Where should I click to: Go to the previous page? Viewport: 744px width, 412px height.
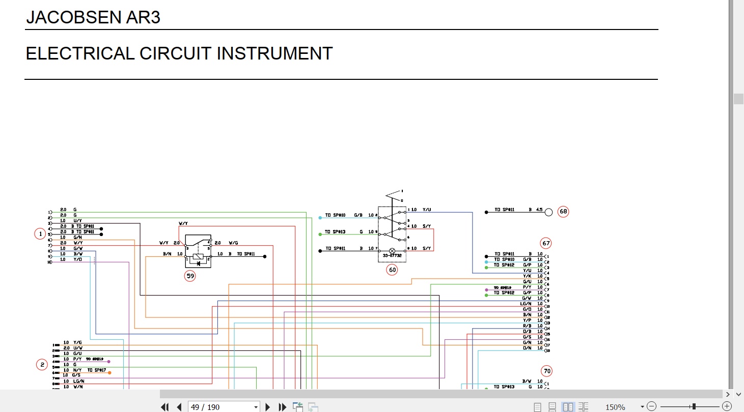point(179,407)
